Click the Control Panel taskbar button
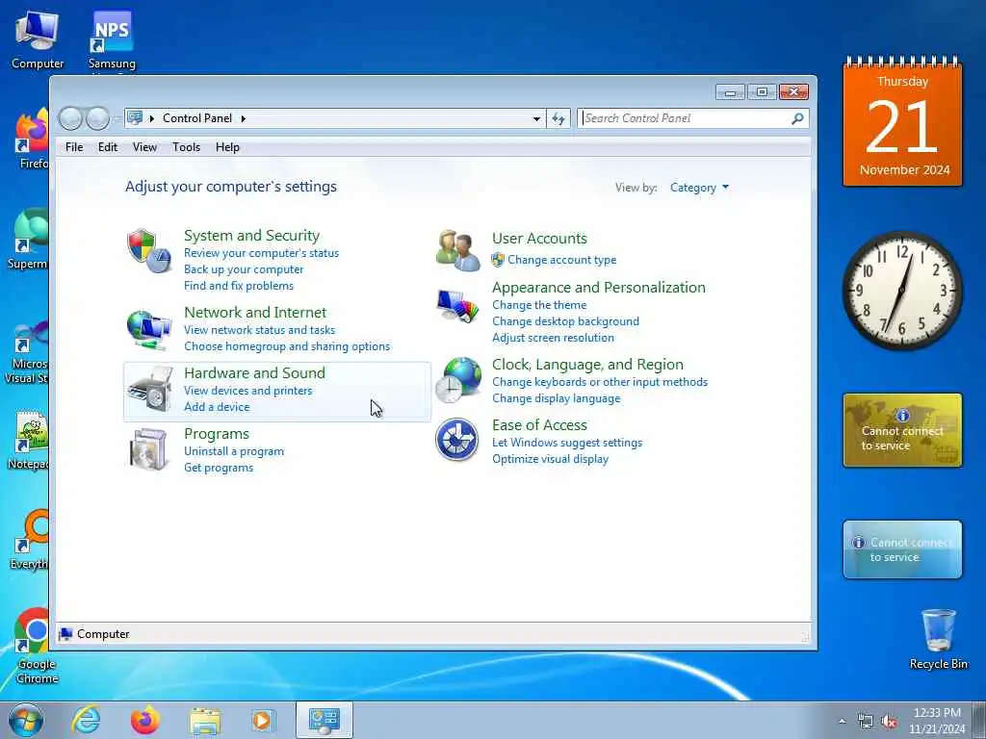This screenshot has width=986, height=739. (x=324, y=720)
